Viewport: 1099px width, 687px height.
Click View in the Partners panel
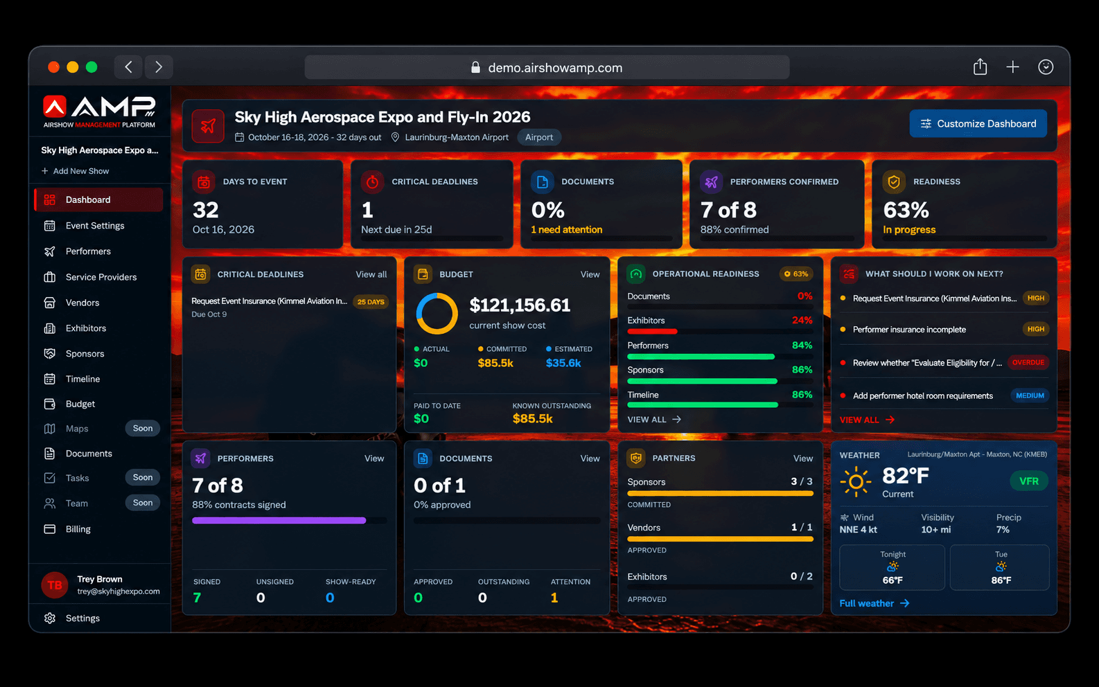[x=803, y=458]
